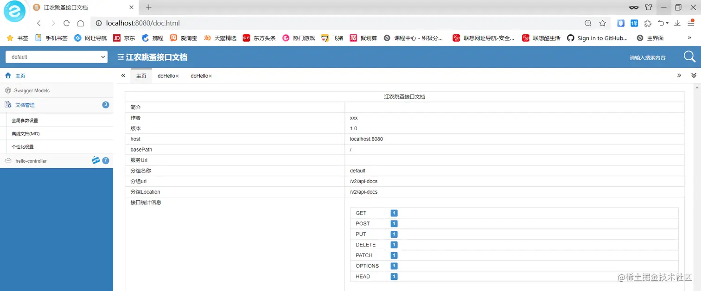This screenshot has height=291, width=701.
Task: Open the Sign in to GitHub bookmark
Action: [597, 38]
